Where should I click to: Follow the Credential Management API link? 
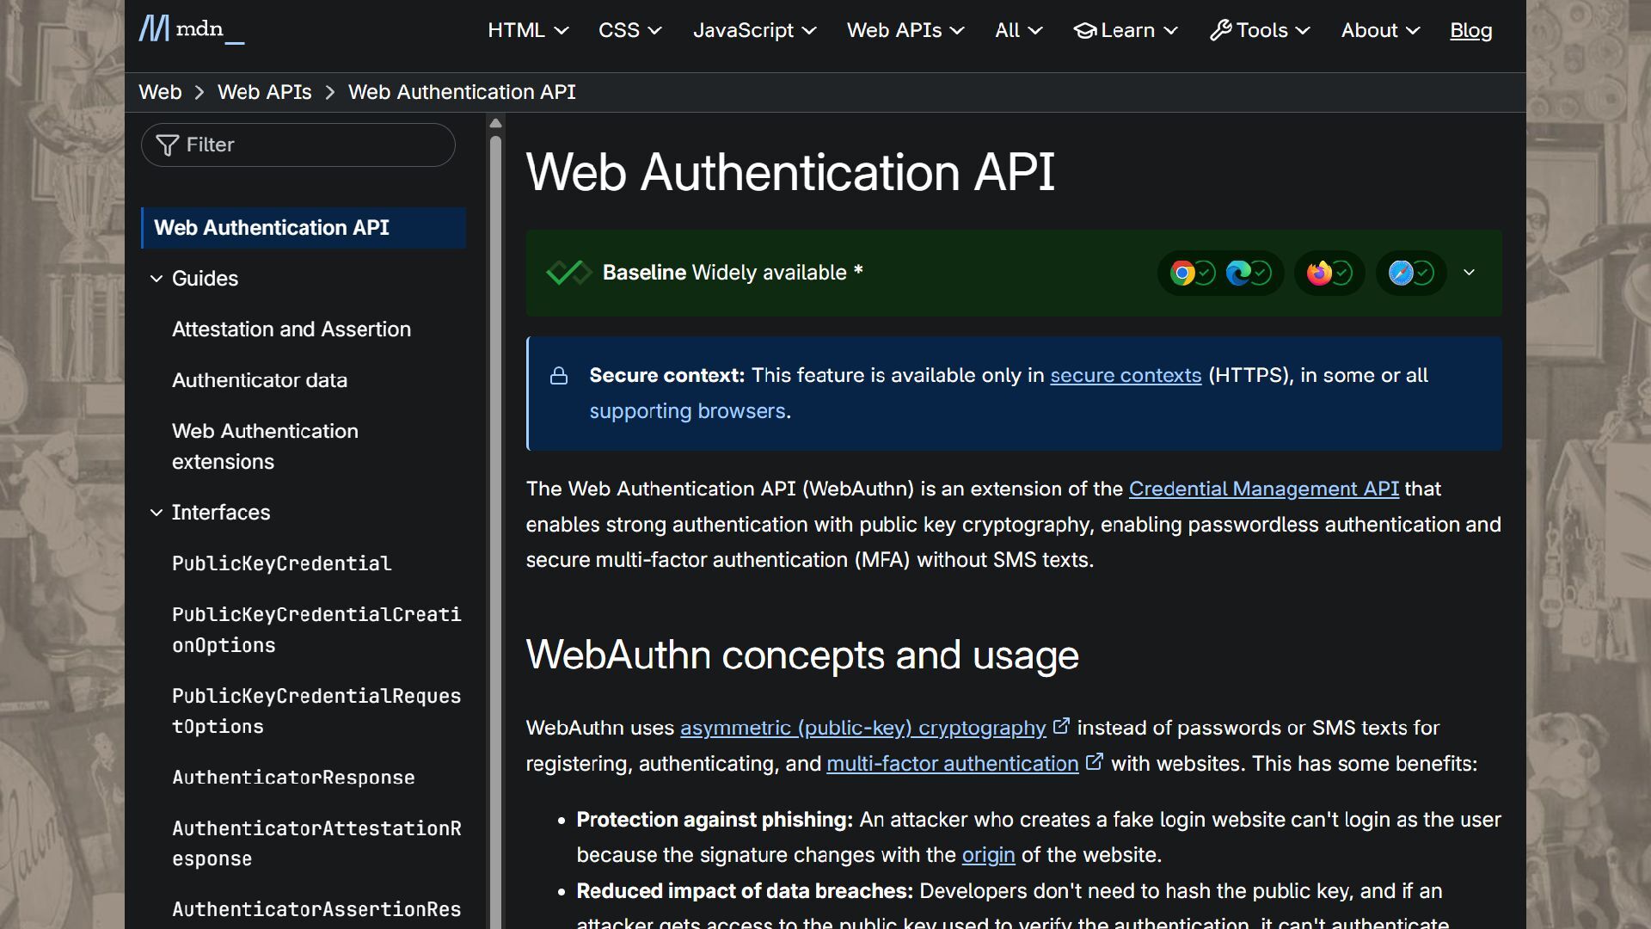(1263, 489)
